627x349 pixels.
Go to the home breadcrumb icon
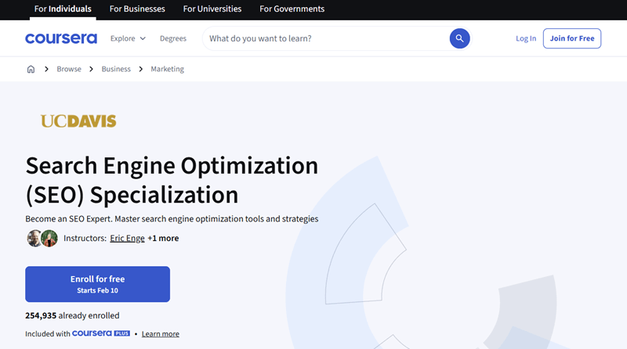tap(31, 69)
